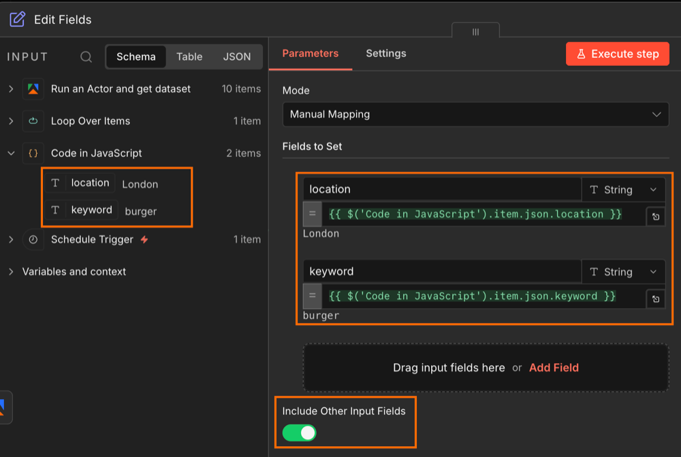The width and height of the screenshot is (681, 457).
Task: Click the Loop Over Items loop icon
Action: point(33,121)
